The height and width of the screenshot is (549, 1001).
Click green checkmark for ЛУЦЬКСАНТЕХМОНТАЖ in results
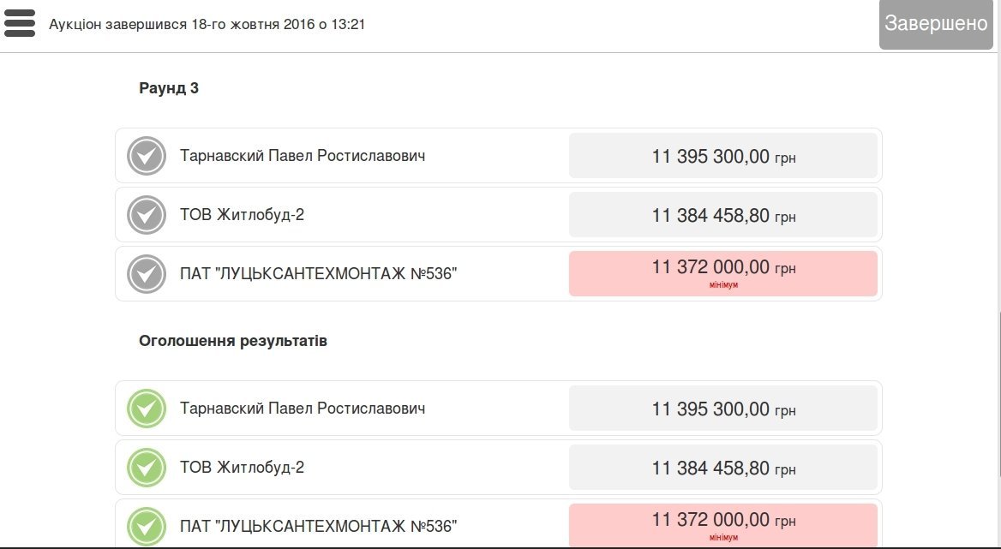(x=147, y=526)
